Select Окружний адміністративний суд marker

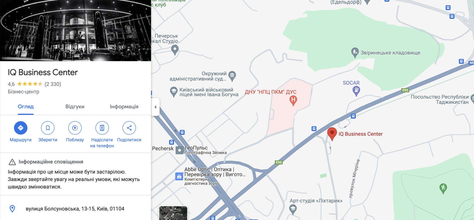232,75
